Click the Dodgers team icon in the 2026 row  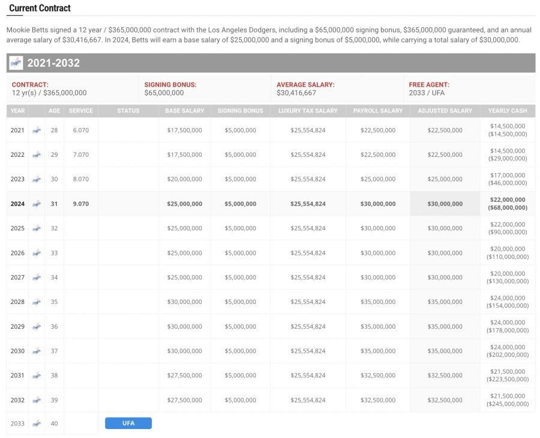(37, 253)
